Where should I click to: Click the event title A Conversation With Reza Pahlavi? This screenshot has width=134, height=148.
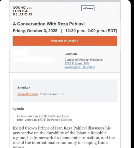49,24
